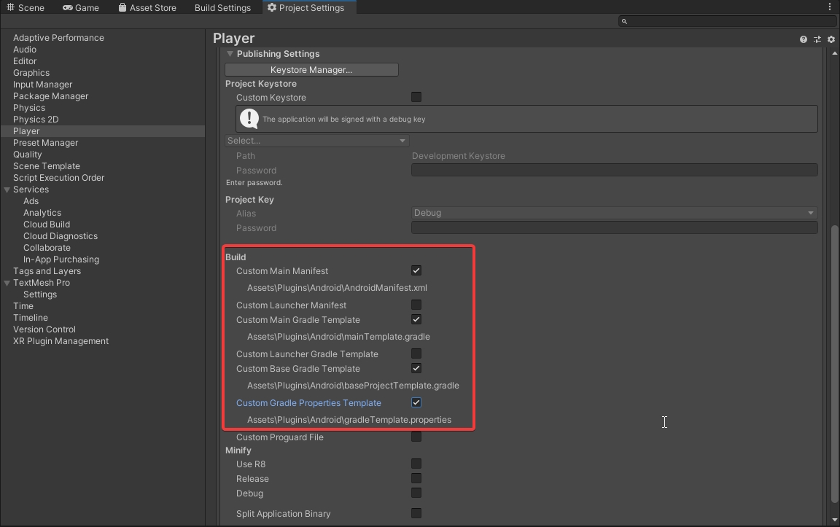Image resolution: width=840 pixels, height=527 pixels.
Task: Open the keystore Select dropdown
Action: pos(317,141)
